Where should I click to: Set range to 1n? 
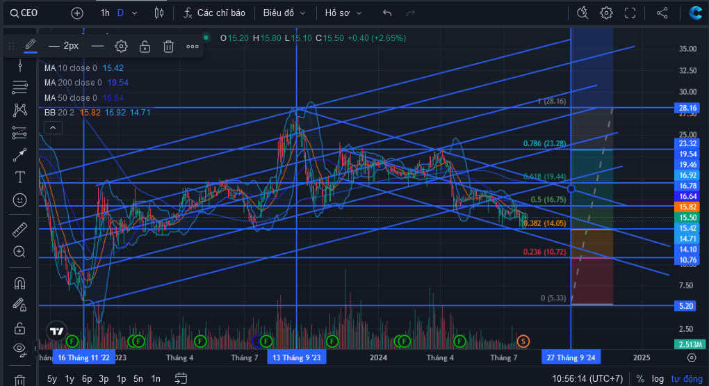point(156,379)
